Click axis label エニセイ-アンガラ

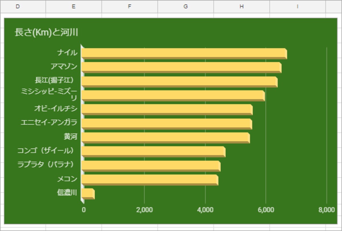pos(49,122)
